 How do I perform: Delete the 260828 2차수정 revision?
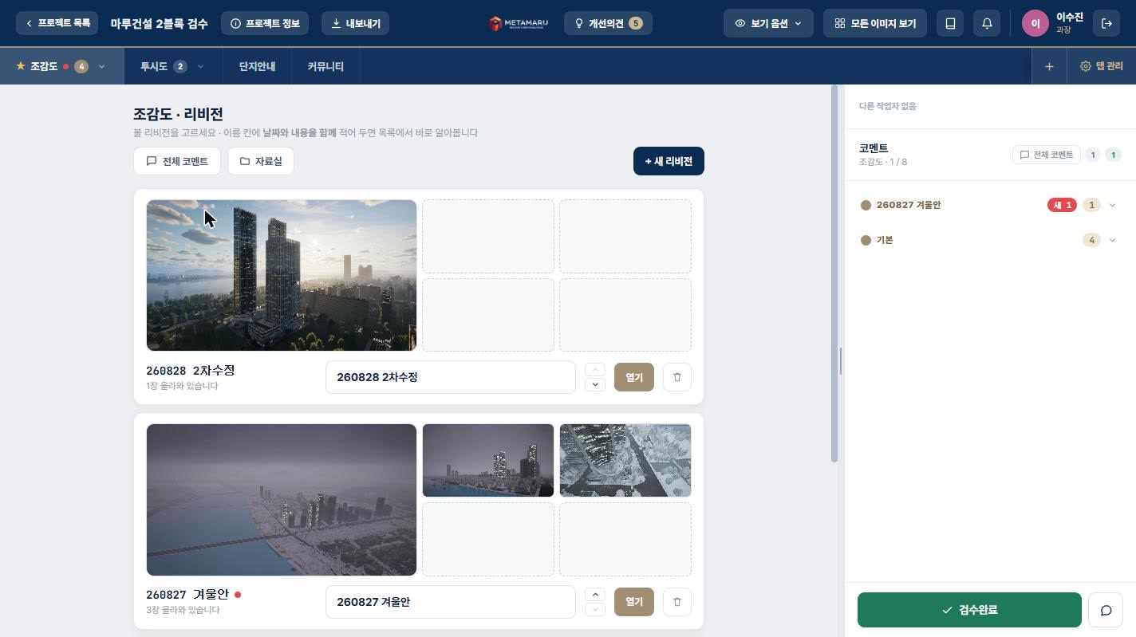point(676,377)
